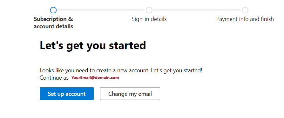284x118 pixels.
Task: Select the Sign-in details step circle
Action: (149, 10)
